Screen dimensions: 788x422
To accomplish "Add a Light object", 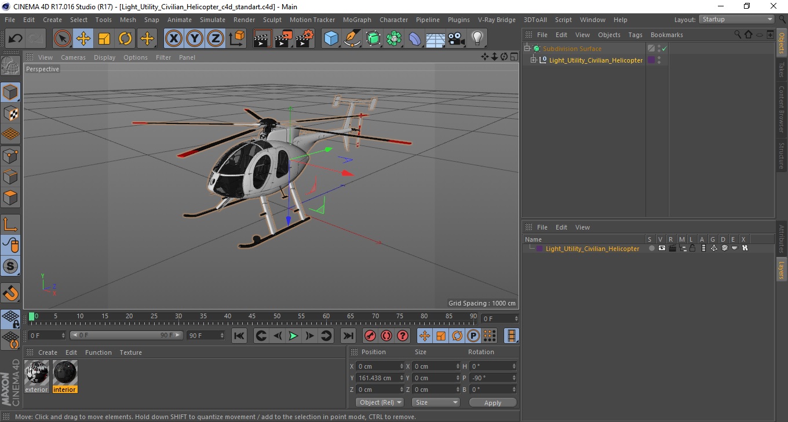I will click(x=477, y=39).
